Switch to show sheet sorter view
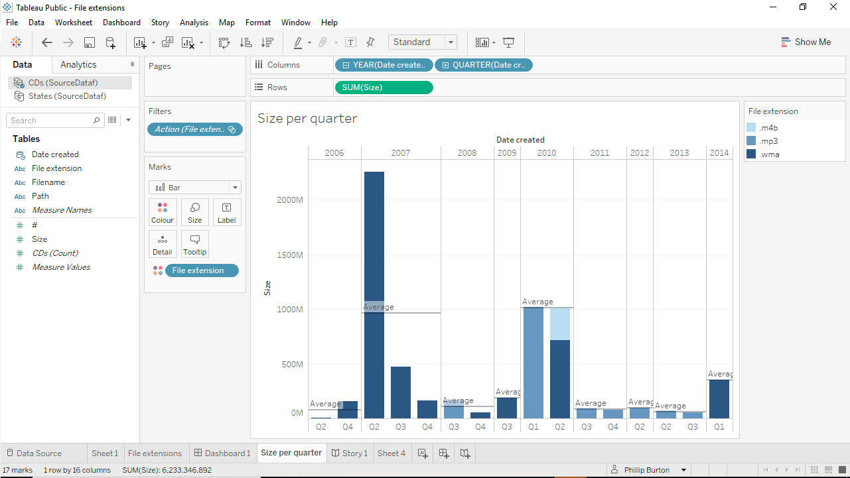Screen dimensions: 850x478 coord(813,470)
